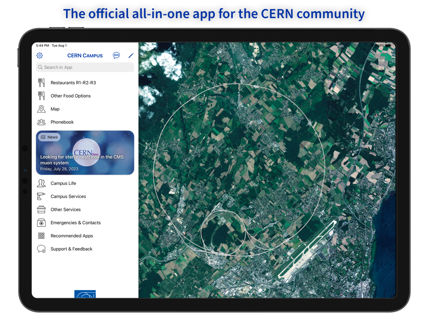428x321 pixels.
Task: Tap the News label badge
Action: click(49, 137)
